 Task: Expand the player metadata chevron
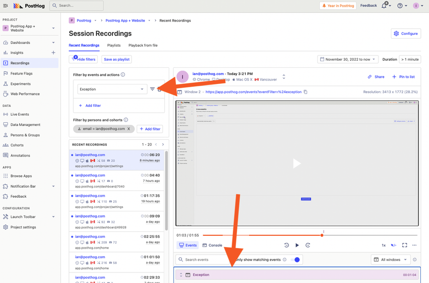pyautogui.click(x=284, y=77)
